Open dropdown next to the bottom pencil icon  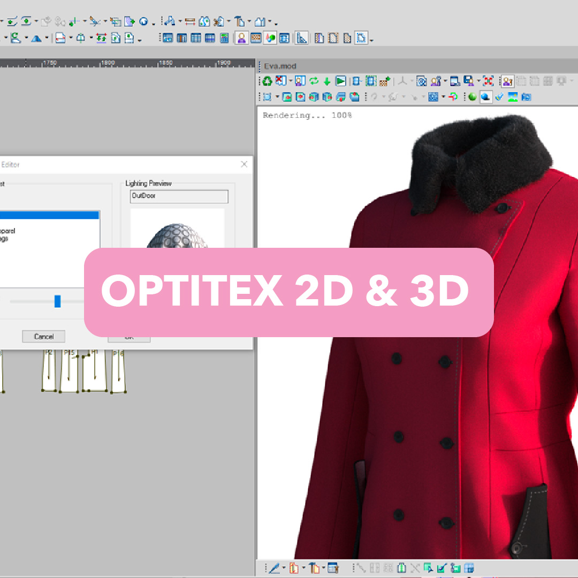(284, 568)
